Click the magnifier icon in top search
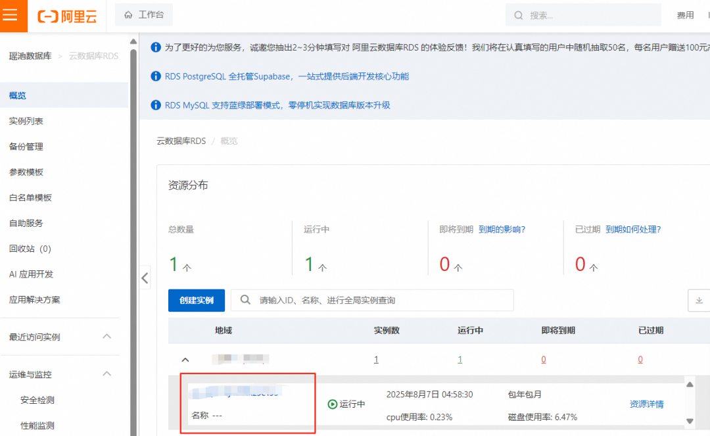Screen dimensions: 710x436 (x=519, y=15)
